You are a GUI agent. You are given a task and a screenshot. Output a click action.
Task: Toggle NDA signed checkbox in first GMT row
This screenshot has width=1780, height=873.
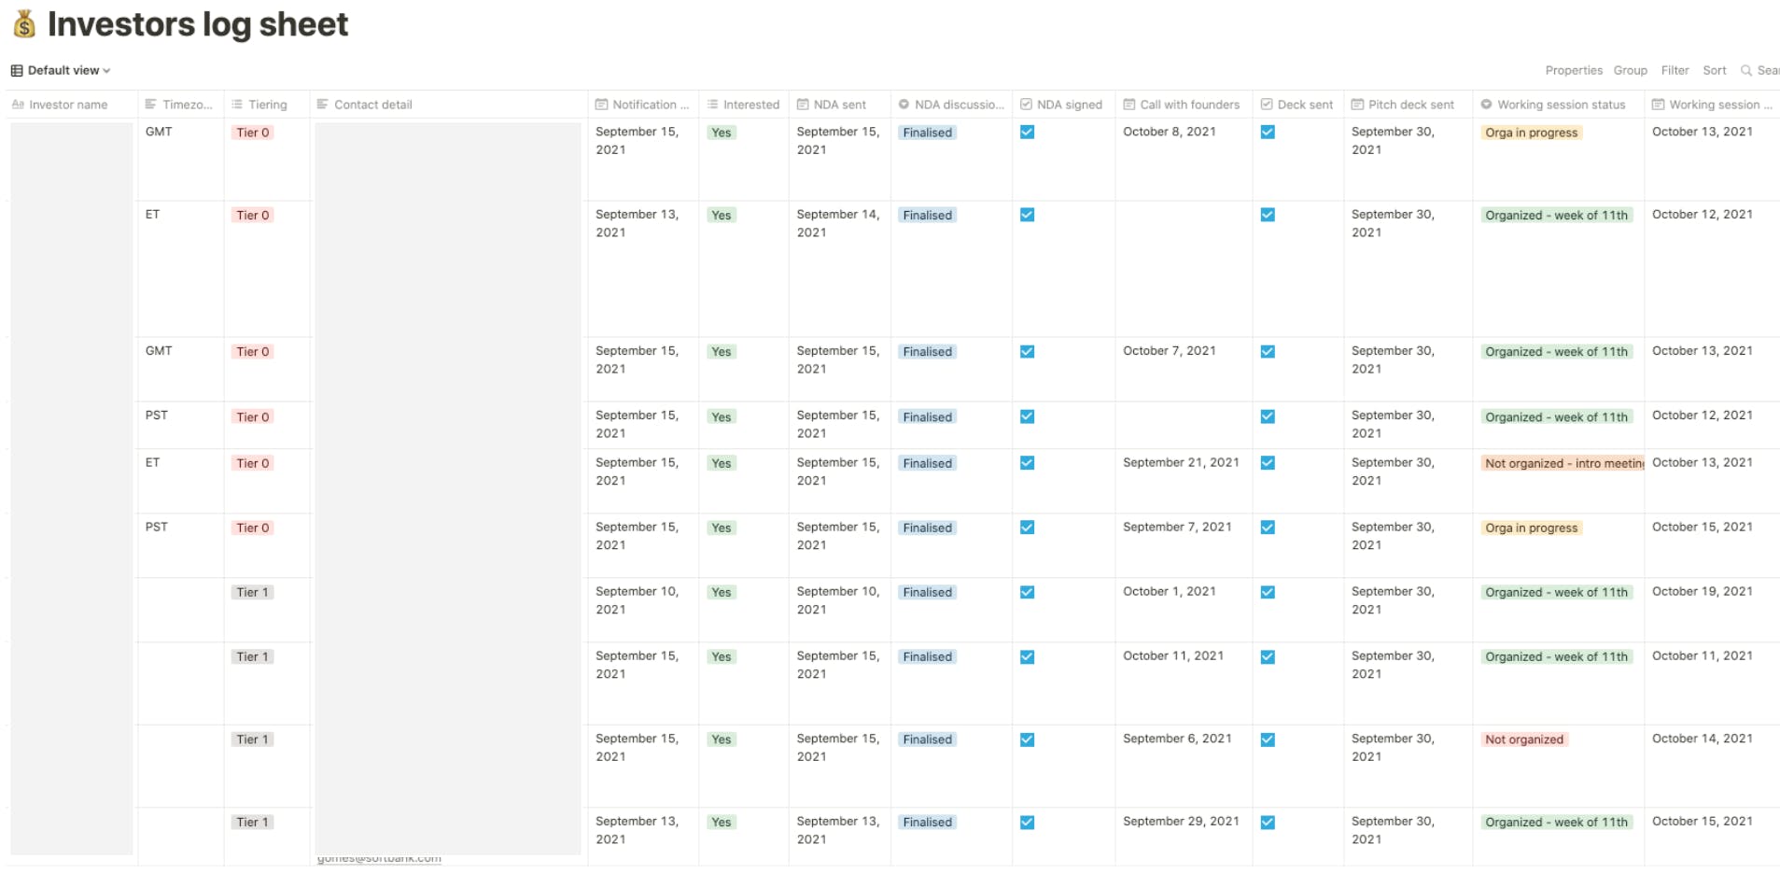tap(1027, 133)
